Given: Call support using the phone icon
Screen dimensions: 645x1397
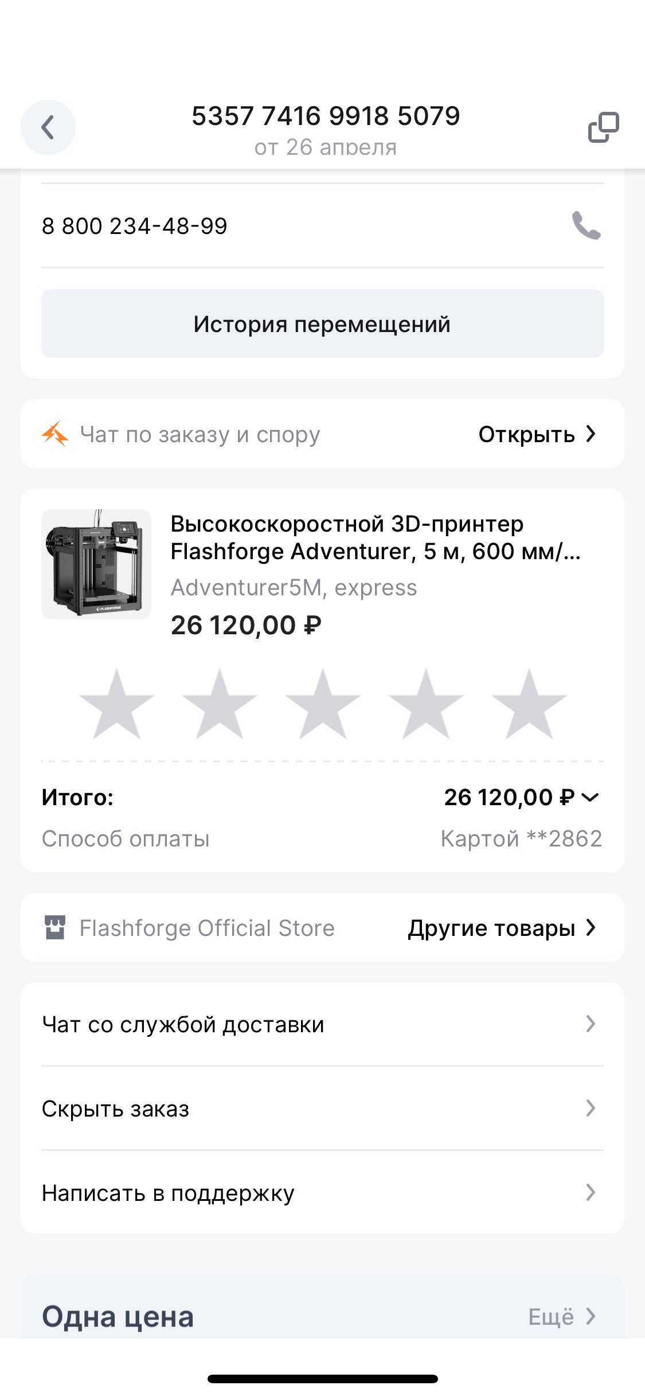Looking at the screenshot, I should click(x=586, y=225).
